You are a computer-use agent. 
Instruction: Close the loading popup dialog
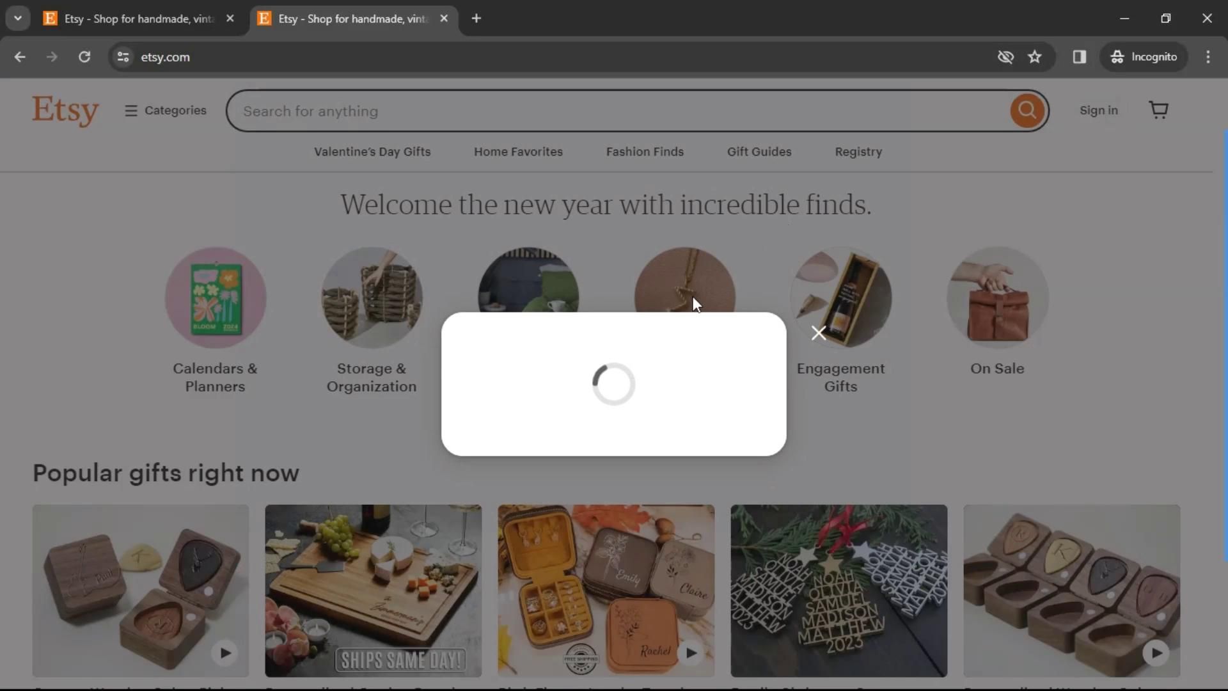818,333
